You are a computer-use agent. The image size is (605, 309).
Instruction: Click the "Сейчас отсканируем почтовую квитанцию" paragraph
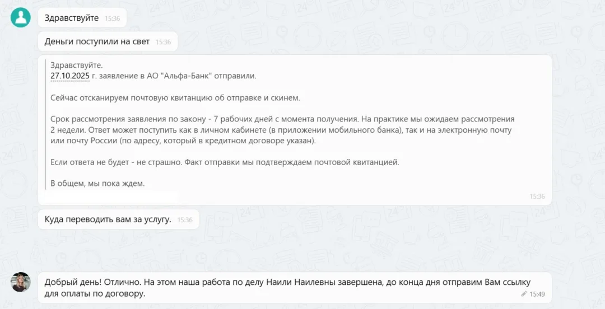[175, 97]
